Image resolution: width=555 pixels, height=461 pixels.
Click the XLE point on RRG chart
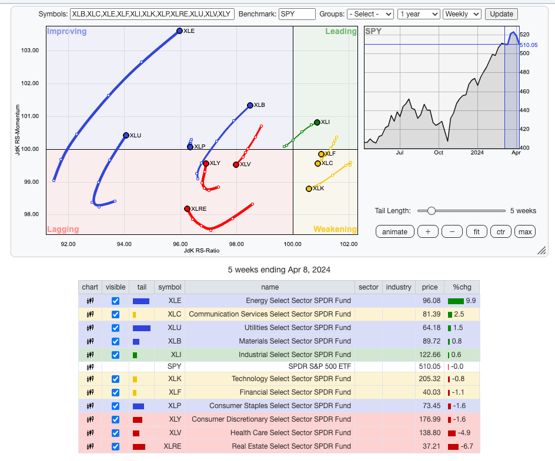tap(179, 31)
